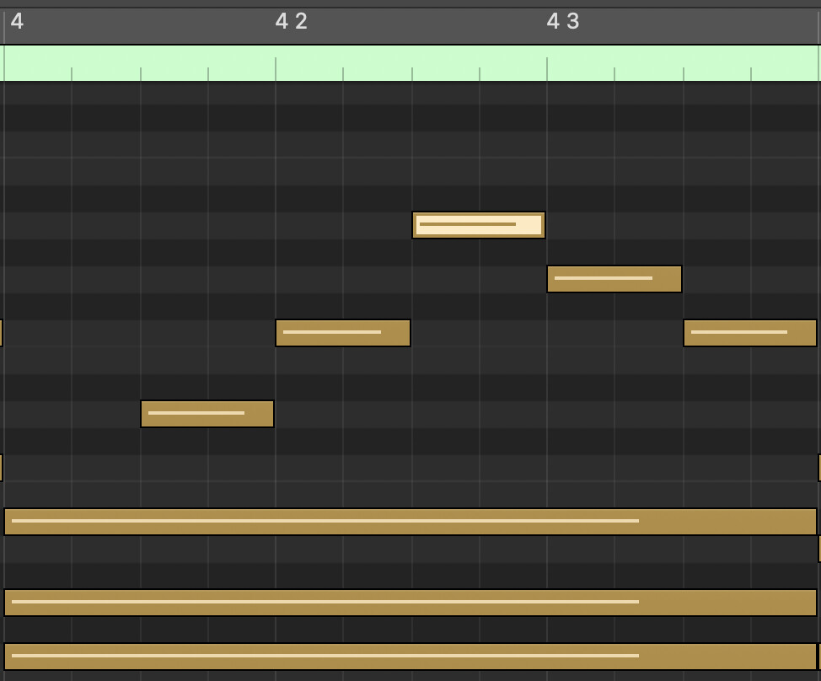Click right edge of the highlighted note

pyautogui.click(x=543, y=225)
